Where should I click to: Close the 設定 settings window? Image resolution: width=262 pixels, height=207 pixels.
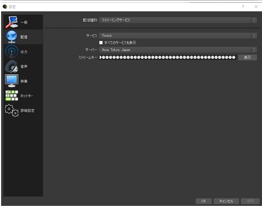coord(256,7)
